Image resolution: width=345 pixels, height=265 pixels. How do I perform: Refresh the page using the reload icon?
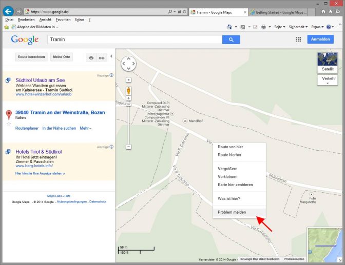click(184, 12)
